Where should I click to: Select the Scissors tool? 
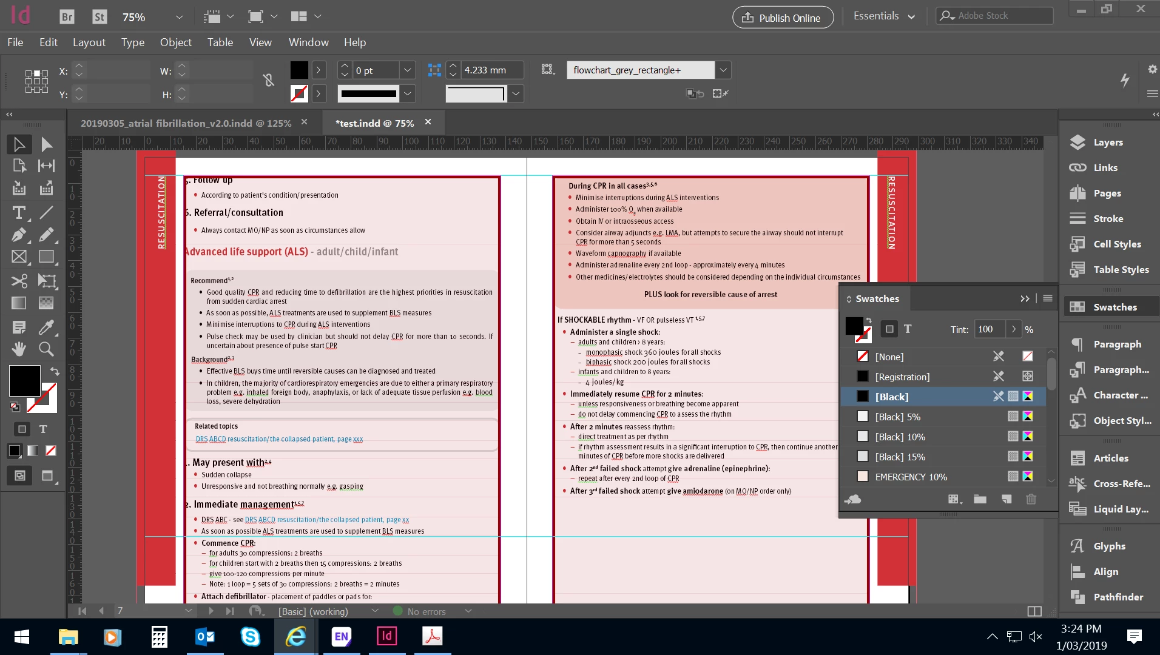point(19,281)
